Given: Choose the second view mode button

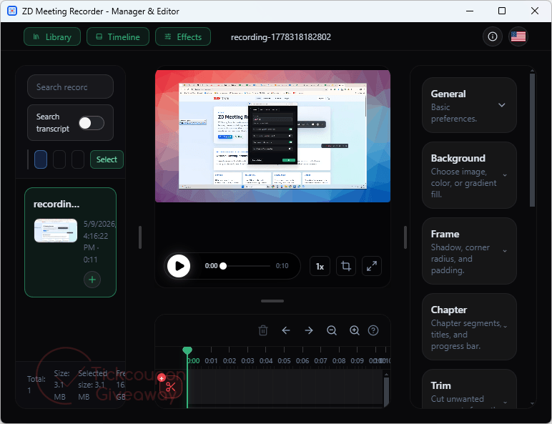Looking at the screenshot, I should point(59,159).
